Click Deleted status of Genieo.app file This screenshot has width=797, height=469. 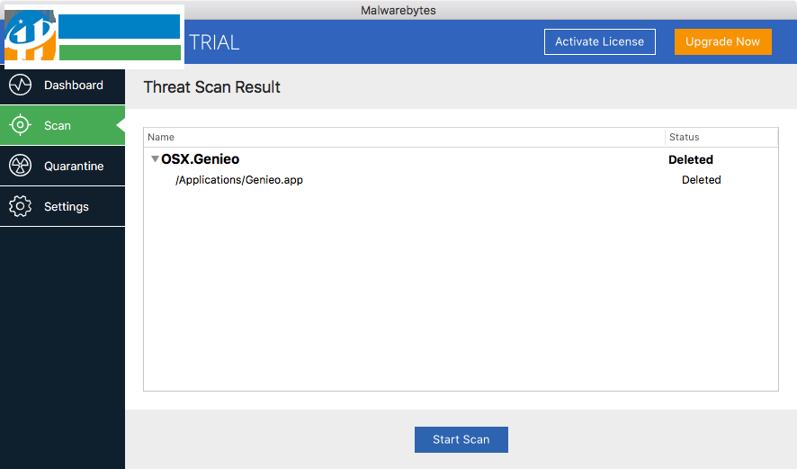pos(702,180)
